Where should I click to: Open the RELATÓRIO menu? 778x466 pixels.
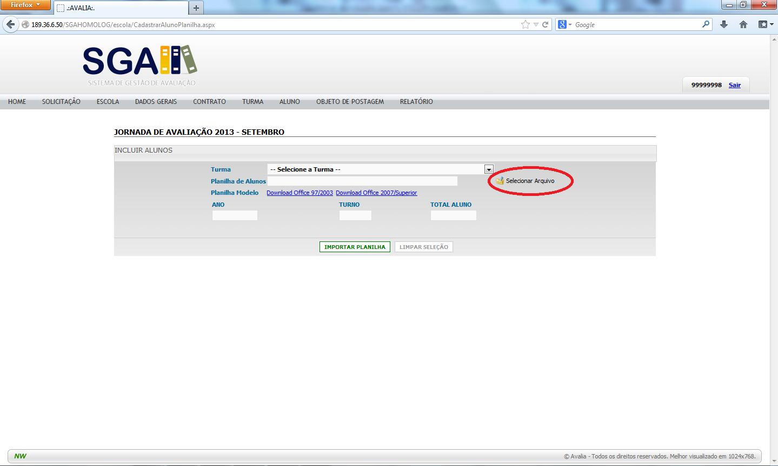(416, 102)
